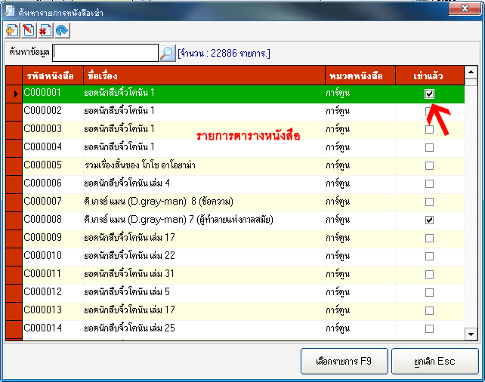Select book code C000012 cell

53,292
